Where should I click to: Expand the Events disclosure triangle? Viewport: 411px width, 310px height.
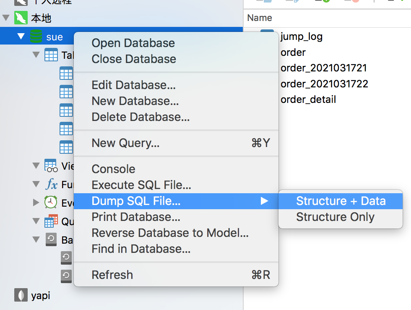pyautogui.click(x=36, y=202)
